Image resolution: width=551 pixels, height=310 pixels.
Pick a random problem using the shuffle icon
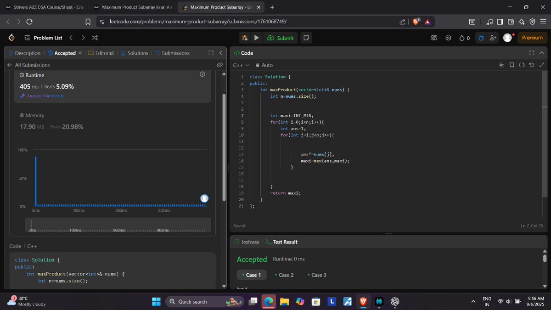coord(95,38)
